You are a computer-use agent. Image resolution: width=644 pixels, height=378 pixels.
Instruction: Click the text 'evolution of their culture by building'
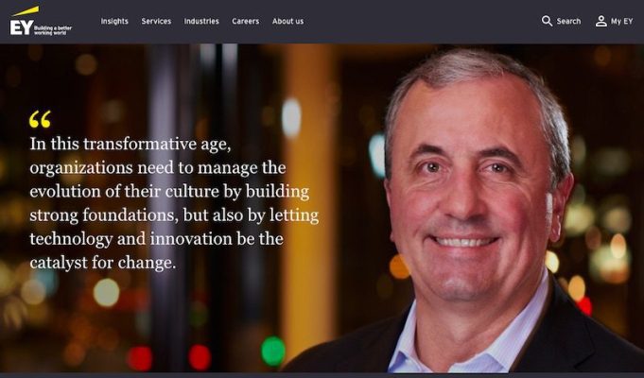169,192
